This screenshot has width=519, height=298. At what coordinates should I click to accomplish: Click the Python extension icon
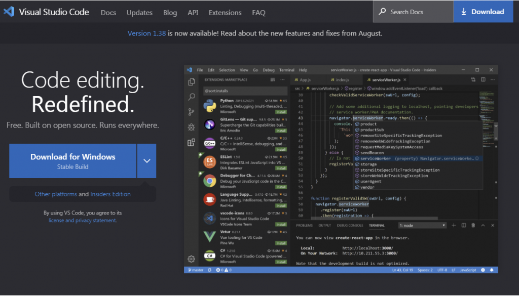pos(209,106)
